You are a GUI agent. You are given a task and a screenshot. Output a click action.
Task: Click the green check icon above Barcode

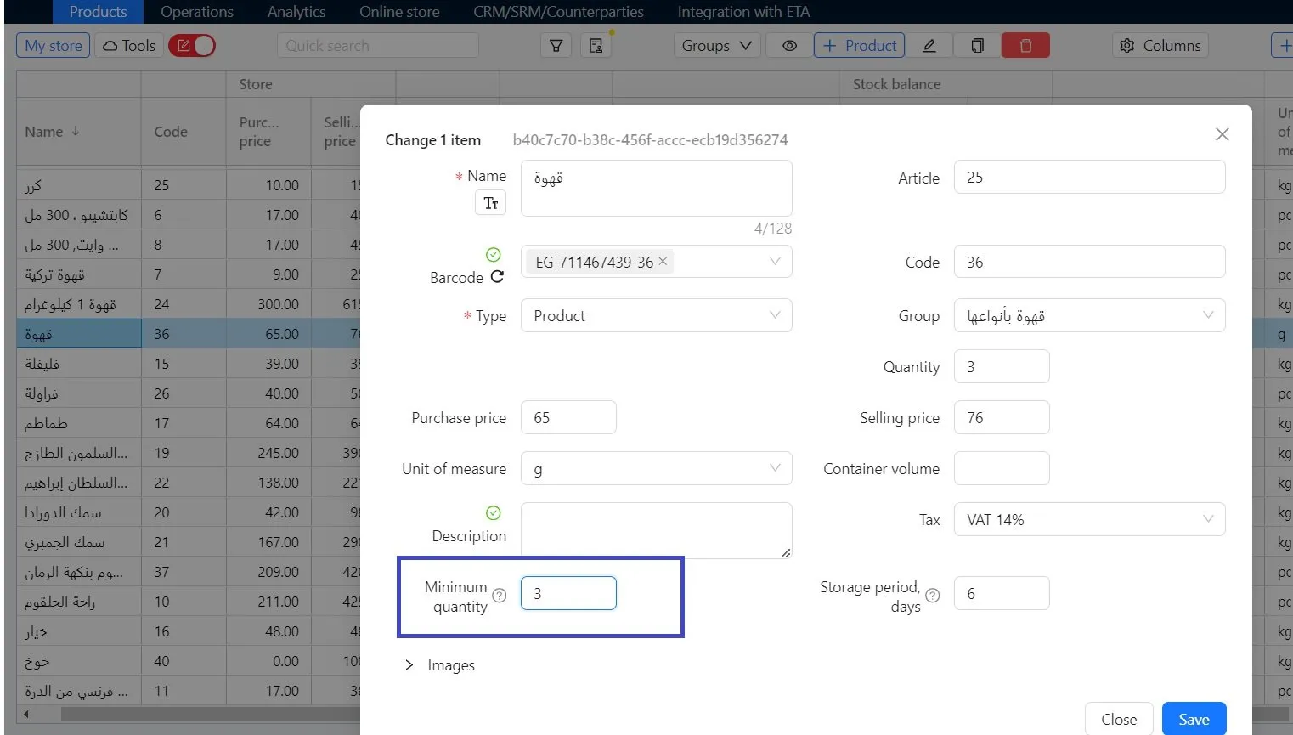[x=493, y=255]
